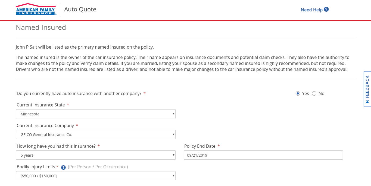
Task: Click the Bodily Injury Limits label
Action: [x=36, y=167]
